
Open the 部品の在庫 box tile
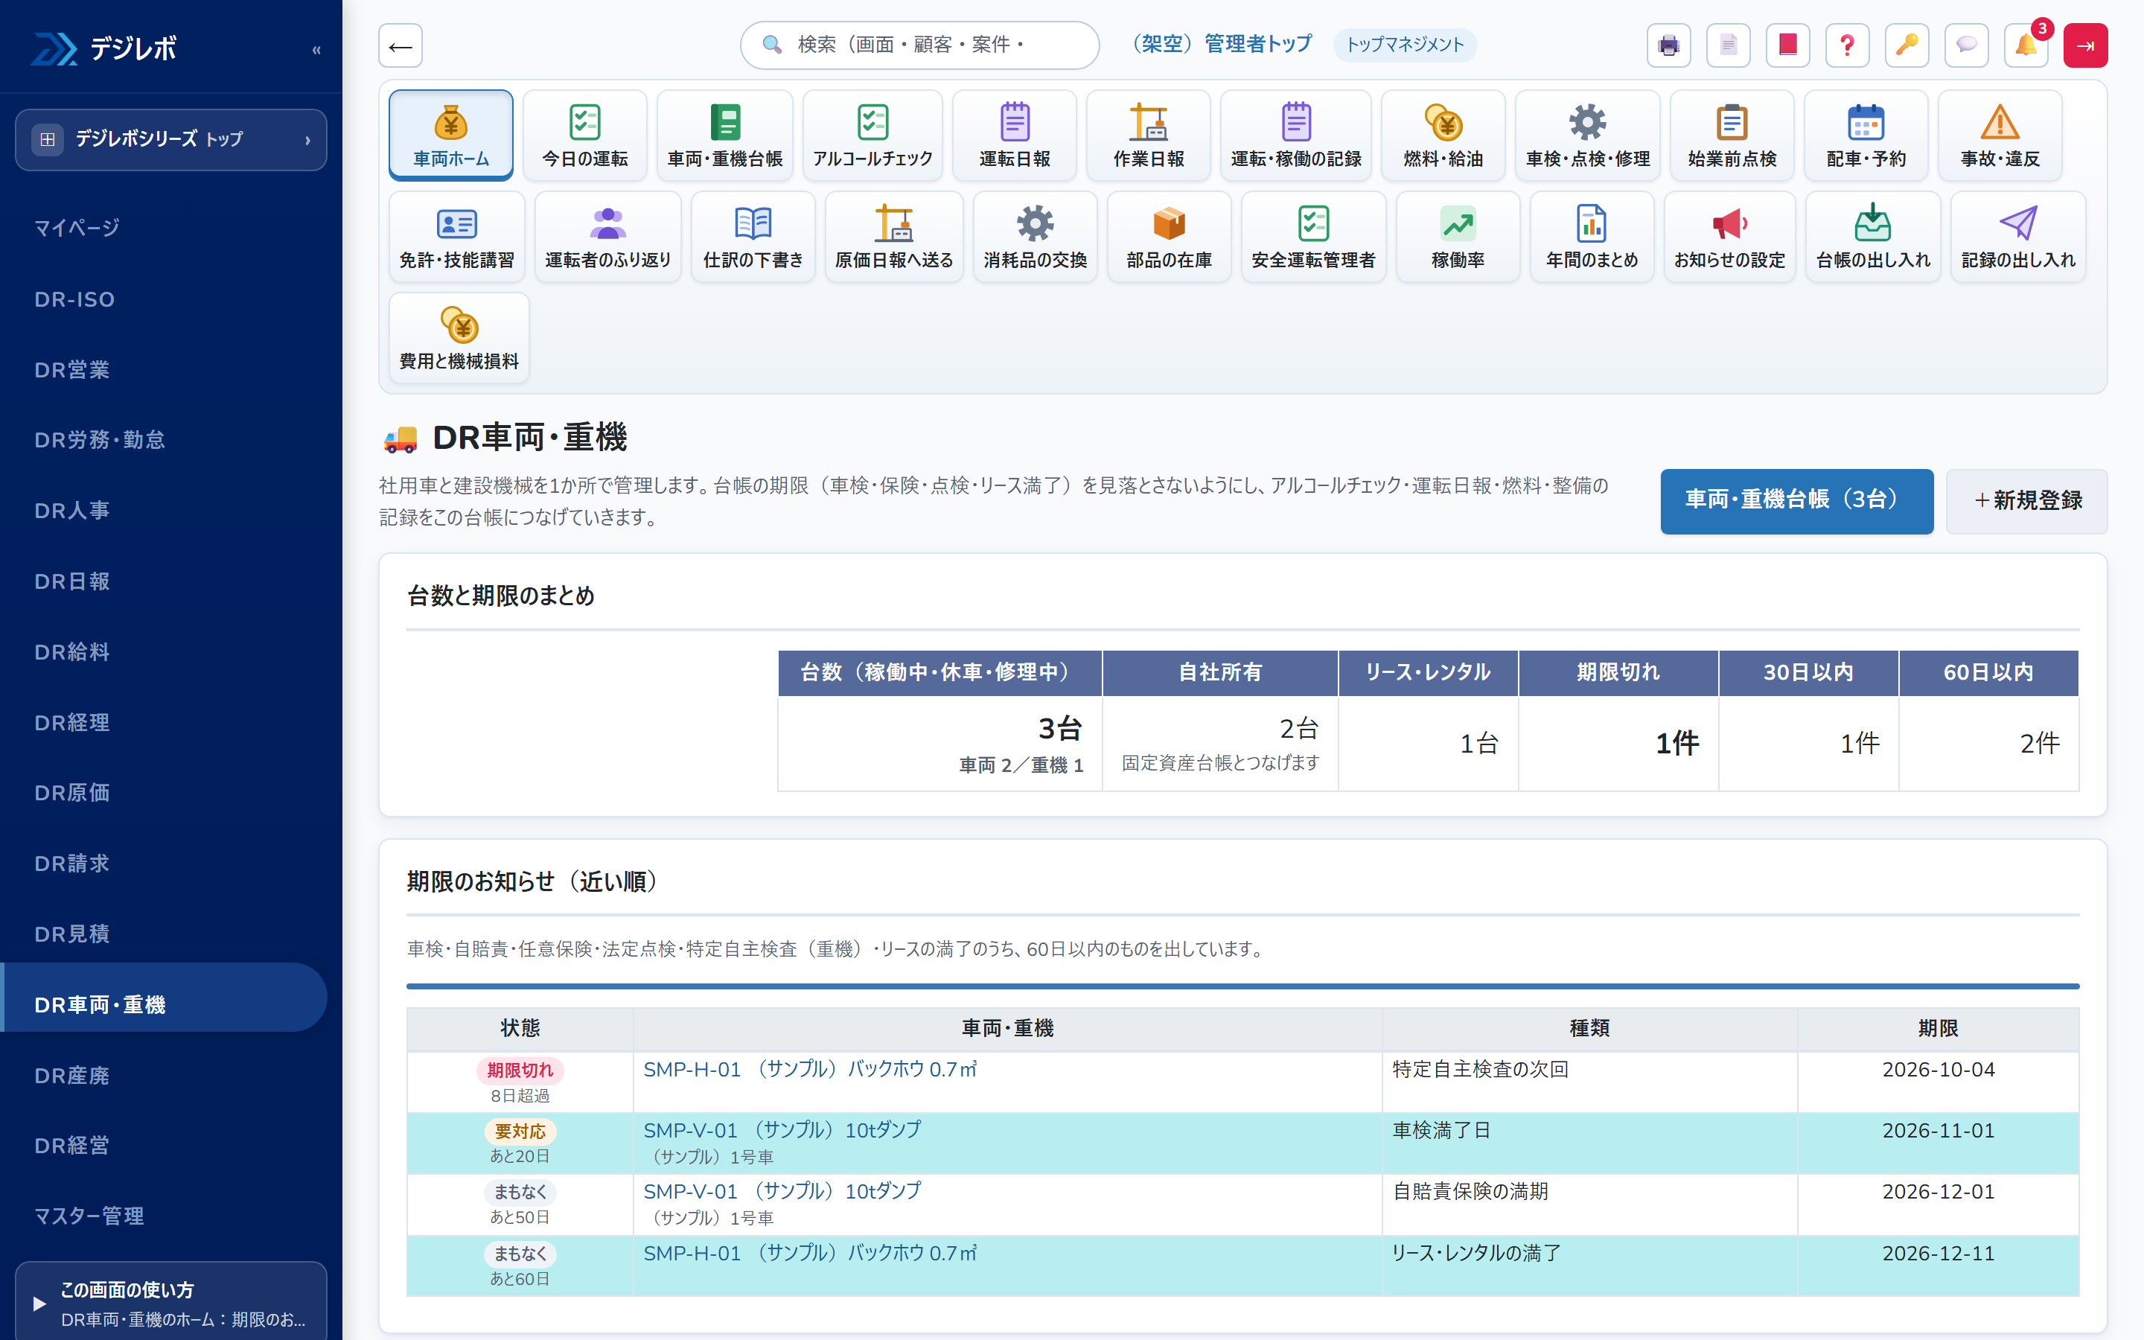click(1169, 237)
